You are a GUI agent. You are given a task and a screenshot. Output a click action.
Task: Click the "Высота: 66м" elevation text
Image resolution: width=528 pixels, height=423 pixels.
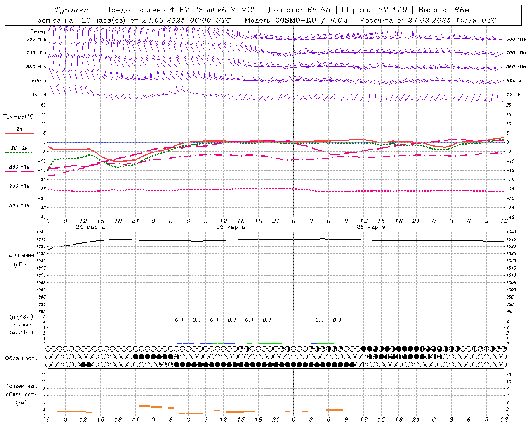[x=444, y=10]
